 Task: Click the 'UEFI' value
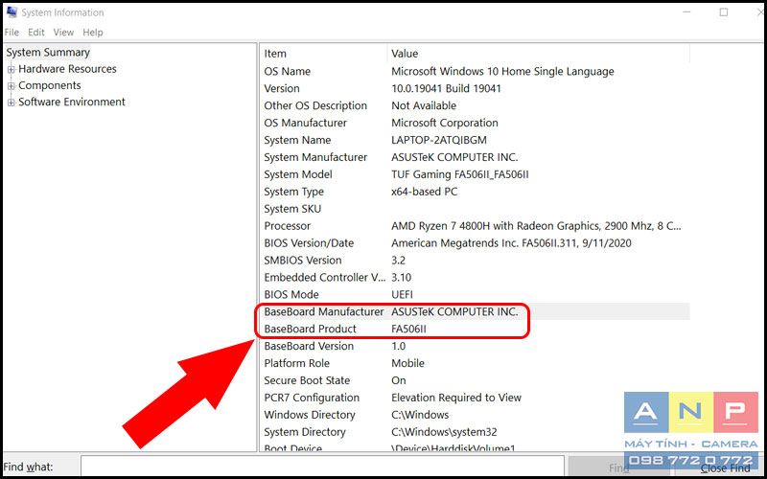click(x=402, y=295)
